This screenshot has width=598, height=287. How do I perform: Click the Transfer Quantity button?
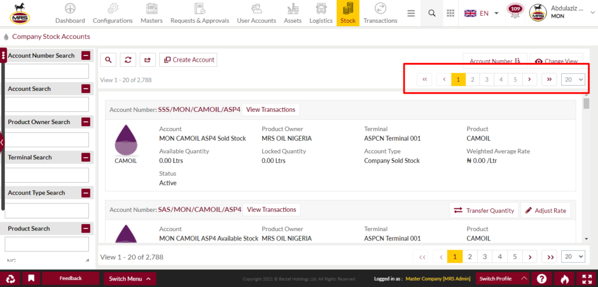point(484,211)
